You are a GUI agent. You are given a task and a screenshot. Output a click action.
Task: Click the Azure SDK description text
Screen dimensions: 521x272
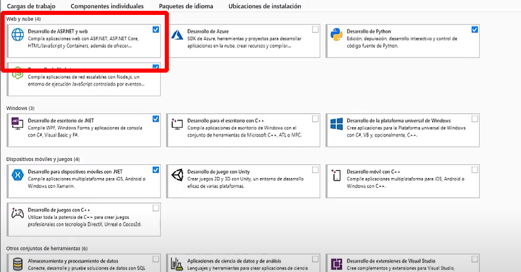tap(244, 42)
